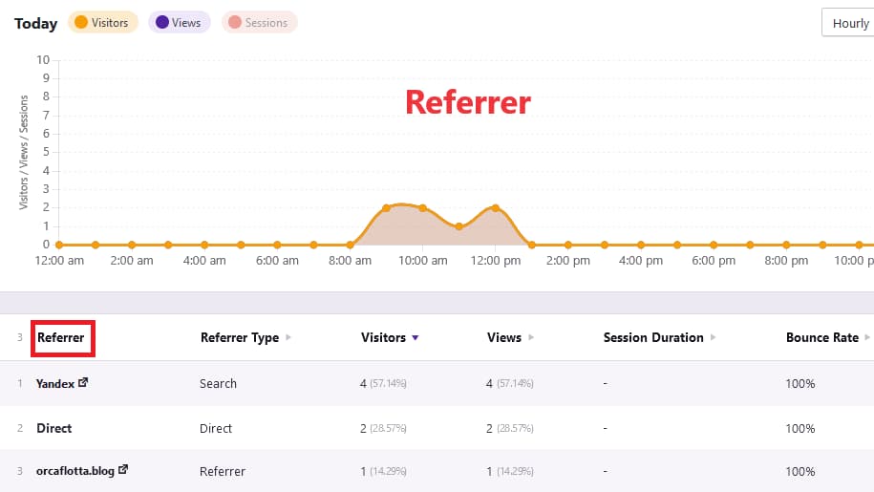
Task: Select the Direct referrer row
Action: tap(54, 428)
